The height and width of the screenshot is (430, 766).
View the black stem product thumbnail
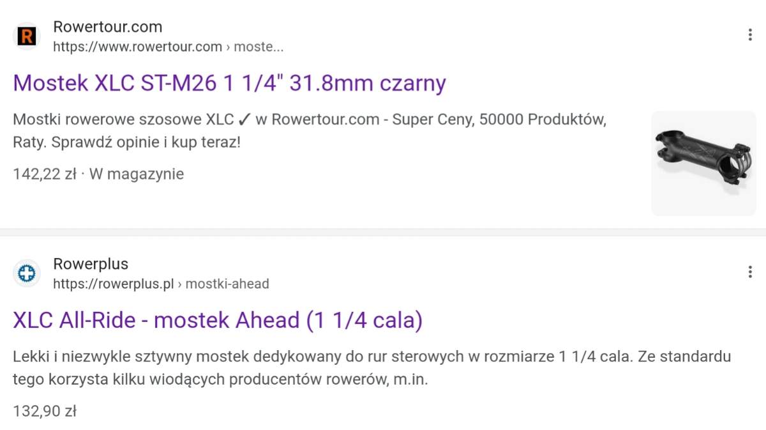tap(702, 163)
